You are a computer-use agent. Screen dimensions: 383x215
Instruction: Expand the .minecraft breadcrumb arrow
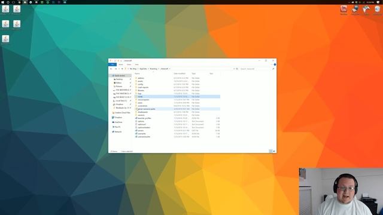click(170, 69)
